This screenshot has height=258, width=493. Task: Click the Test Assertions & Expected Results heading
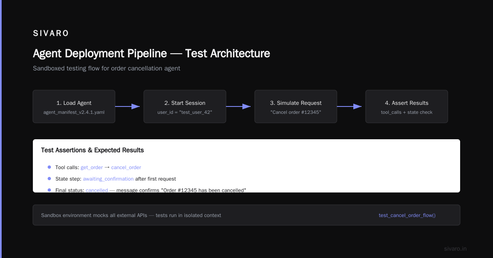(x=92, y=150)
